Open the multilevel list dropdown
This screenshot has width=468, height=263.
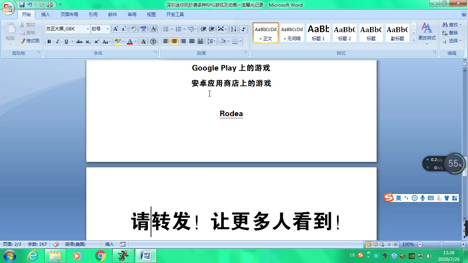click(x=192, y=29)
